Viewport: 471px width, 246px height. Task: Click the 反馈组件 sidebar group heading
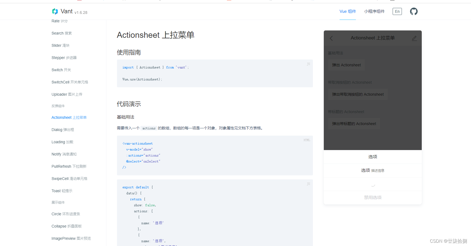click(x=58, y=106)
